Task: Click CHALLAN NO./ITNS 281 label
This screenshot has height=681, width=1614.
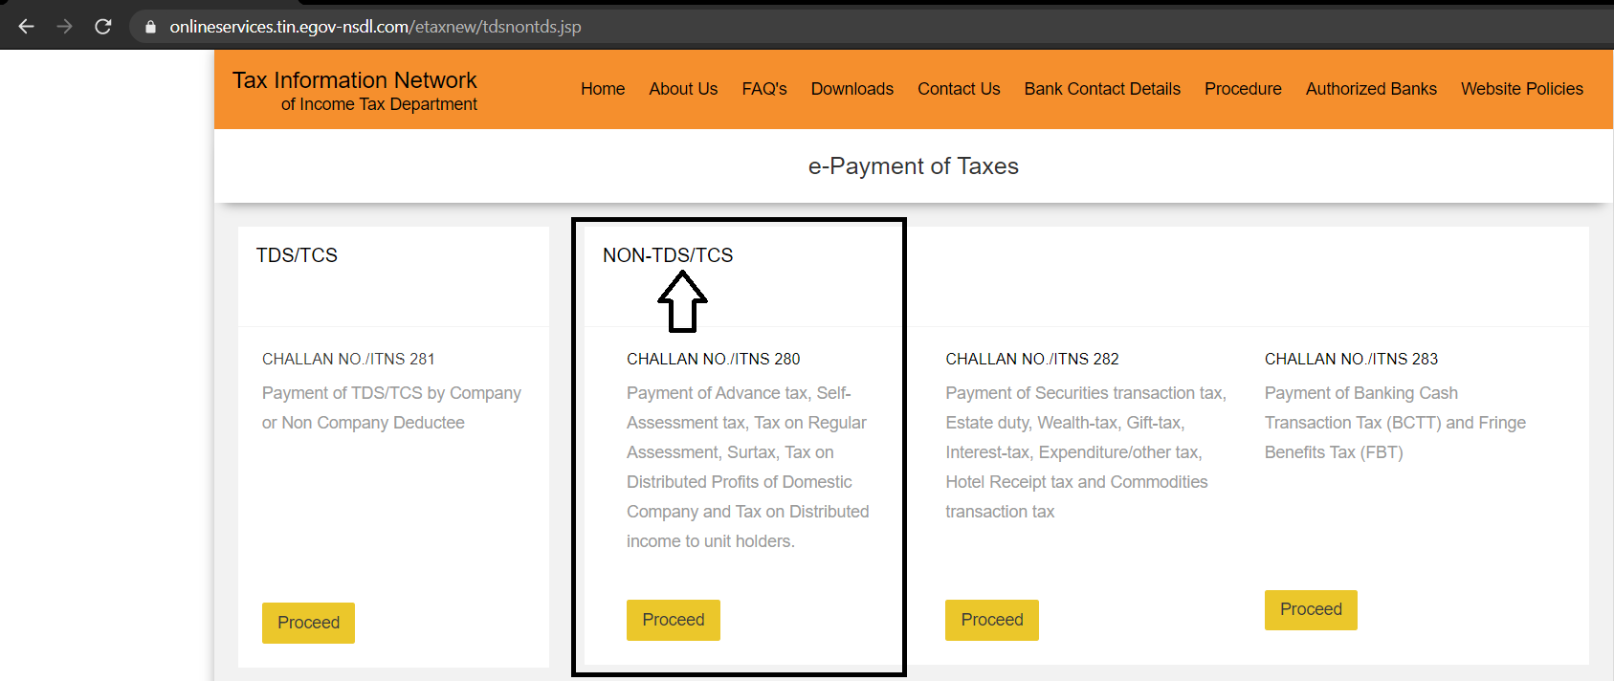Action: point(348,359)
